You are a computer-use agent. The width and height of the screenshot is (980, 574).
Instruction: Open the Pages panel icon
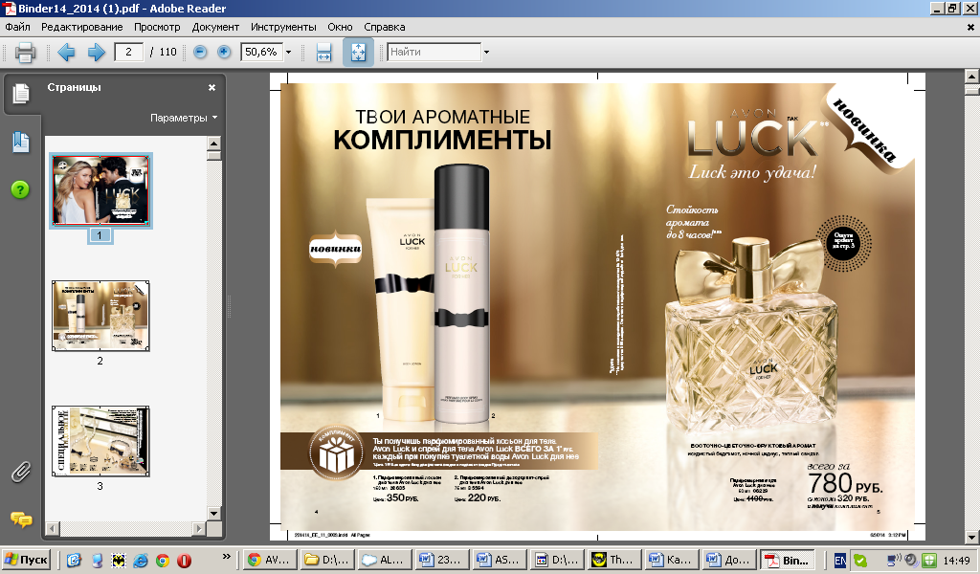(x=21, y=93)
